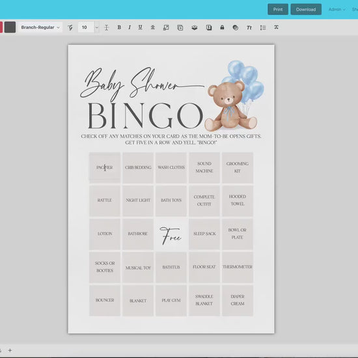
Task: Select the BINGO heading text
Action: (x=145, y=116)
